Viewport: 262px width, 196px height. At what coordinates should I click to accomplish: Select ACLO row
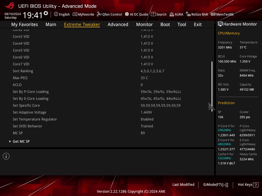coord(107,85)
